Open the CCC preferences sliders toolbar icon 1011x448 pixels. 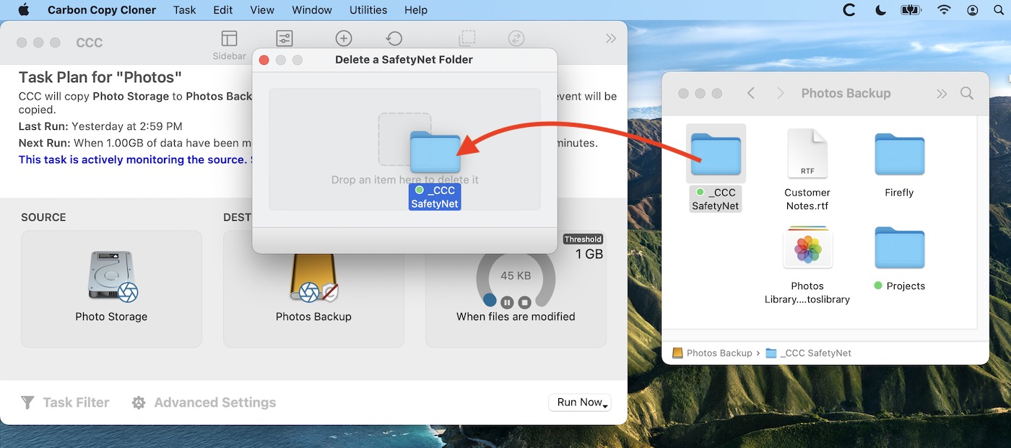pyautogui.click(x=285, y=38)
